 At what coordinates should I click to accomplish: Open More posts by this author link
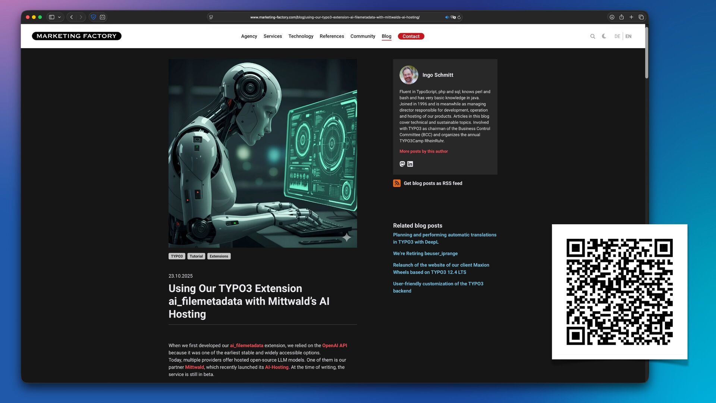424,151
